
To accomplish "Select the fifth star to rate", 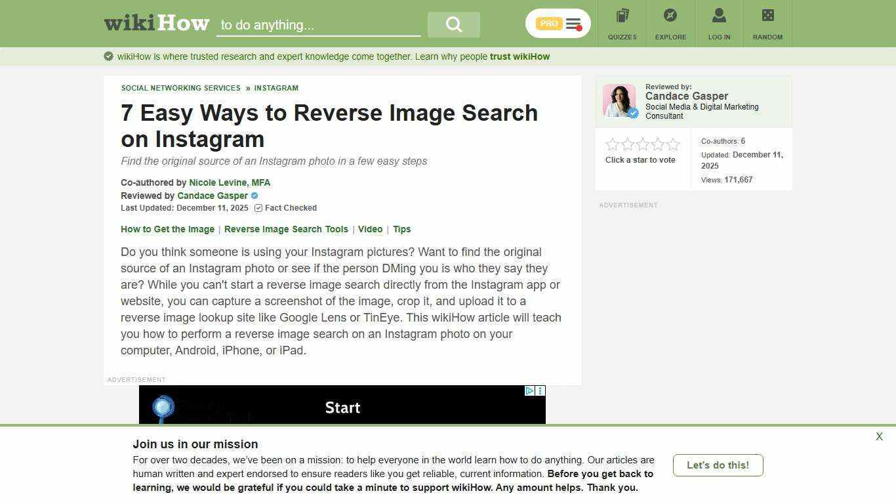I will pyautogui.click(x=674, y=144).
